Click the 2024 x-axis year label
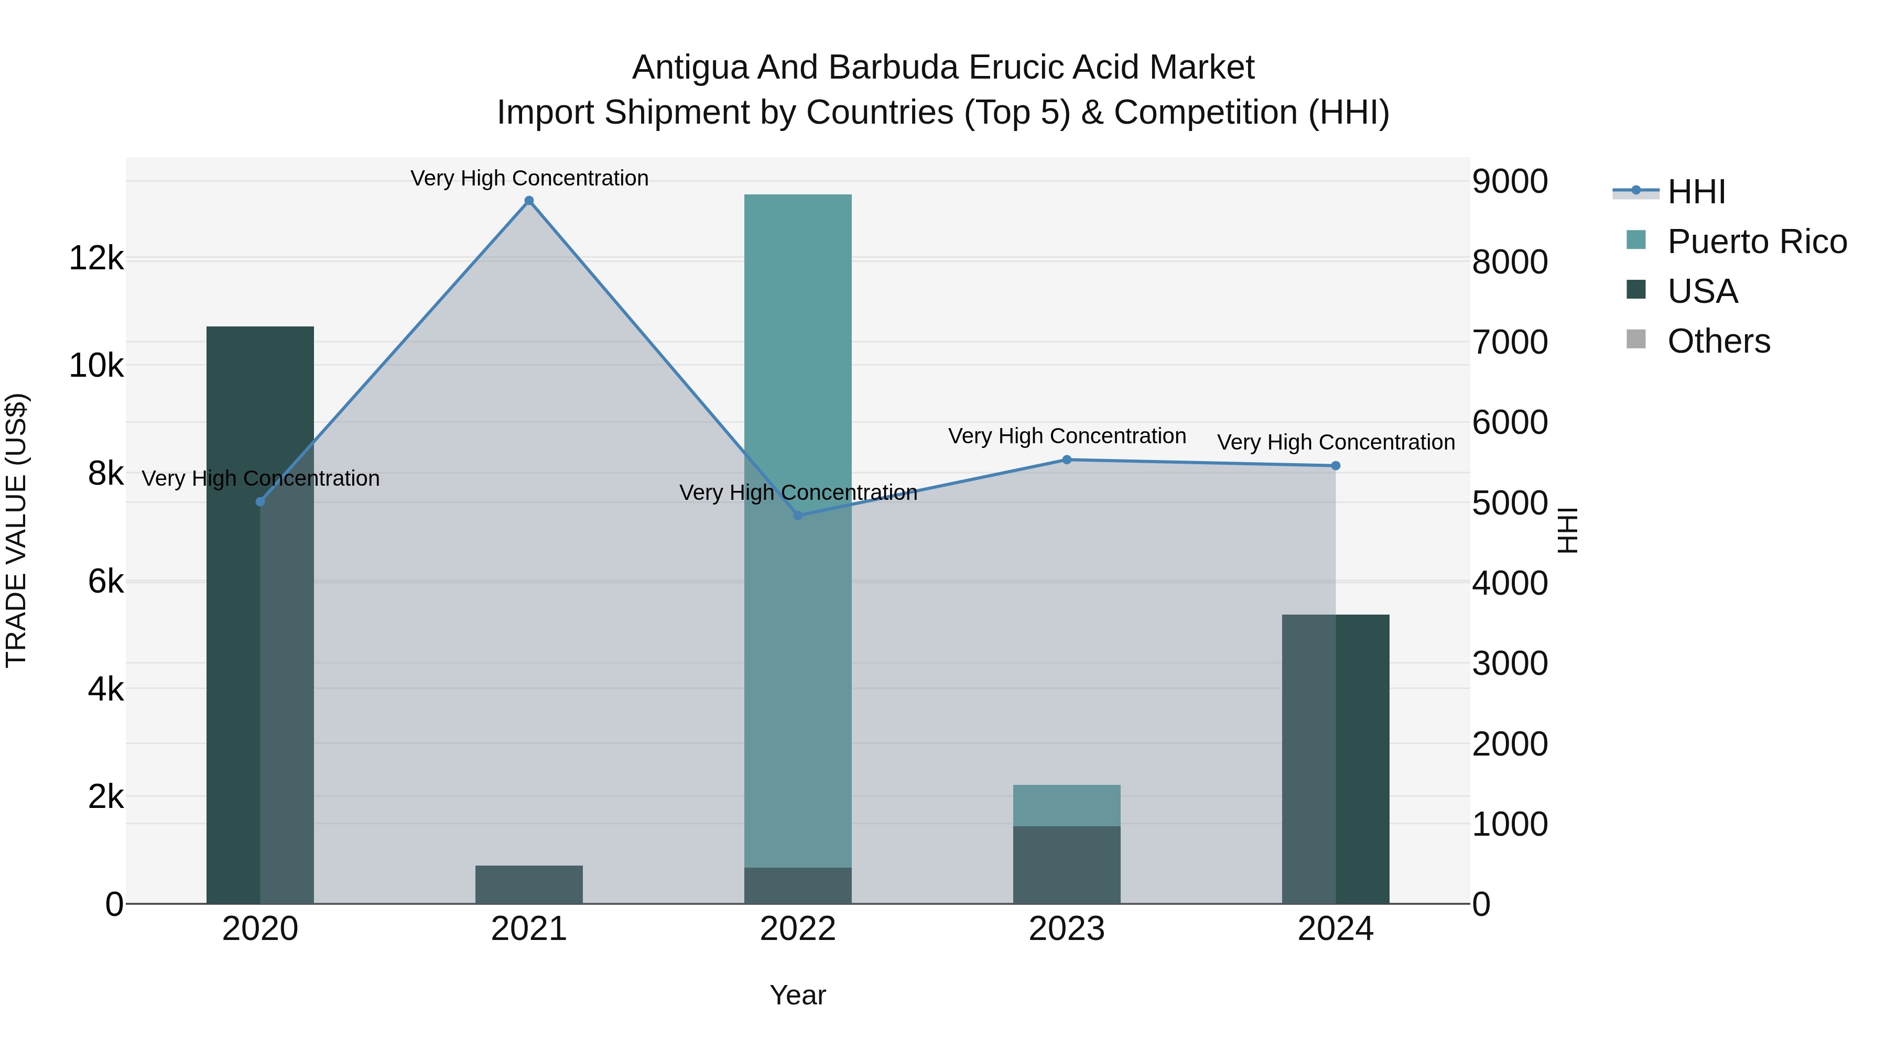This screenshot has width=1887, height=1061. click(x=1336, y=929)
